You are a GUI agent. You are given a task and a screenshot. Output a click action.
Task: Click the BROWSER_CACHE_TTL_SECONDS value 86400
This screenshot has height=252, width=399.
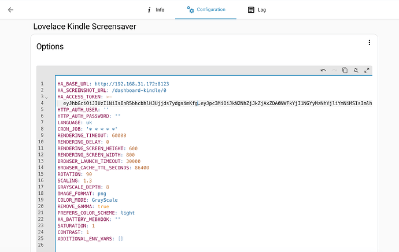click(142, 168)
